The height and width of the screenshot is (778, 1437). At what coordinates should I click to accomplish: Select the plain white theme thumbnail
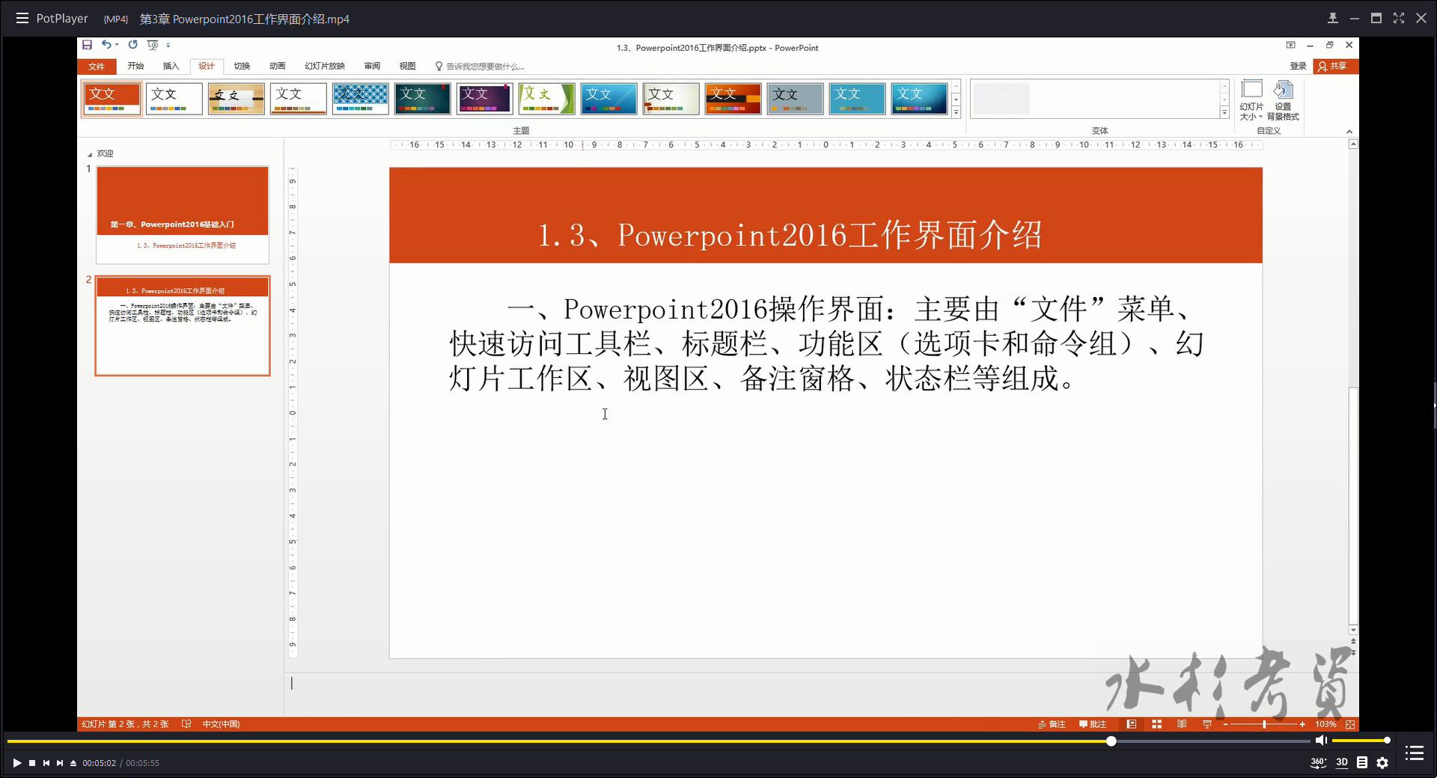pyautogui.click(x=174, y=99)
